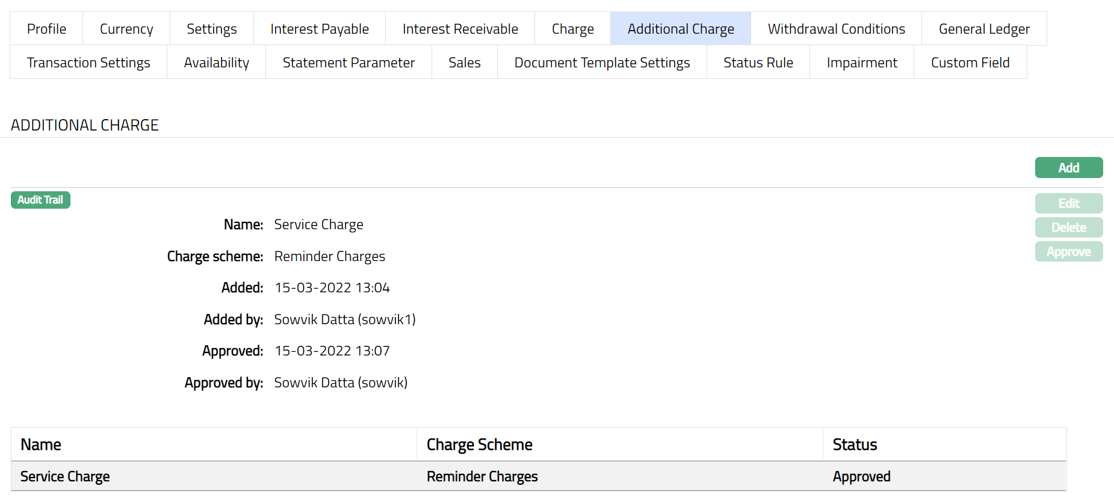
Task: Open the Interest Receivable tab
Action: click(x=460, y=29)
